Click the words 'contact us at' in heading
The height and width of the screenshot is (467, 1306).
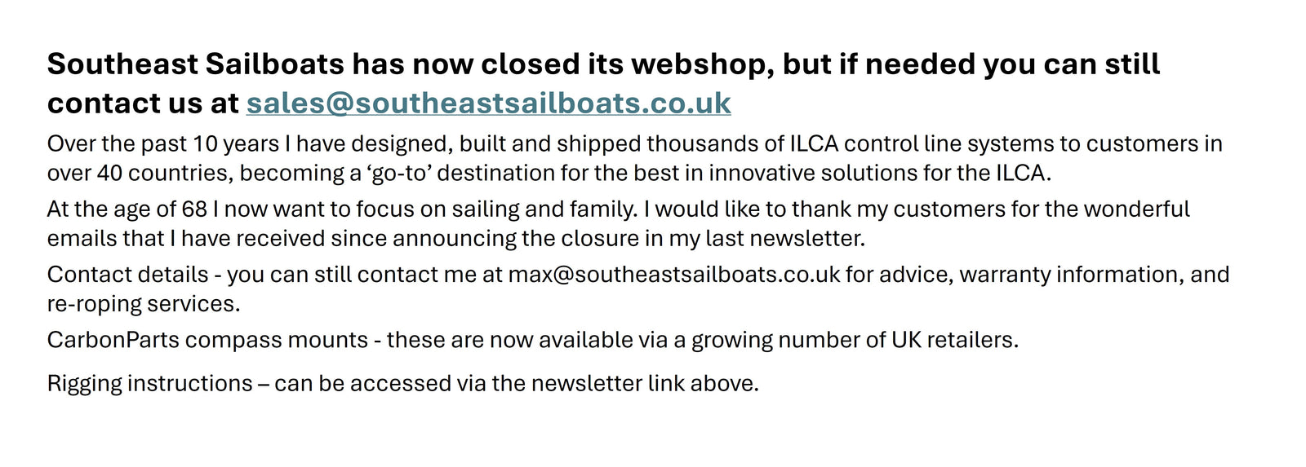[x=143, y=104]
